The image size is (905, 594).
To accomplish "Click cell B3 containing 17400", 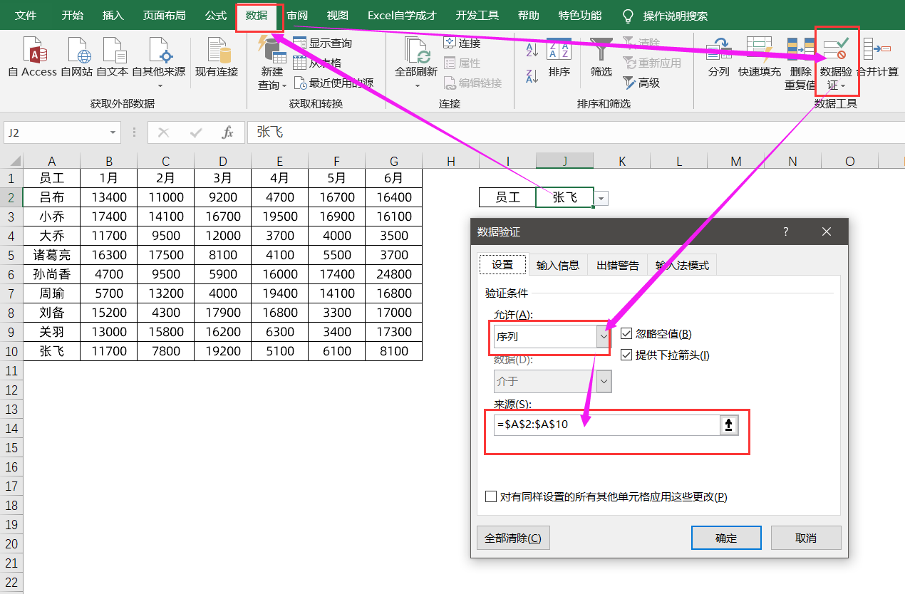I will pyautogui.click(x=109, y=217).
